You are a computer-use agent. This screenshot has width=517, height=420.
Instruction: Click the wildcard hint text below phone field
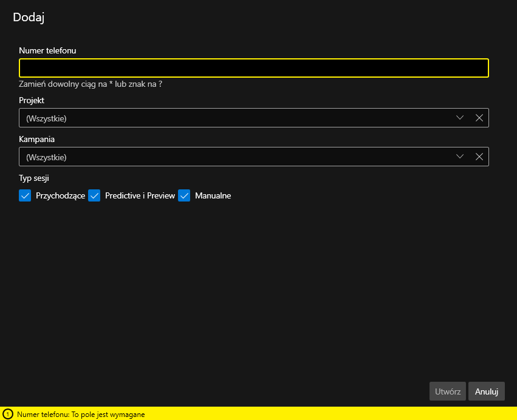point(91,84)
